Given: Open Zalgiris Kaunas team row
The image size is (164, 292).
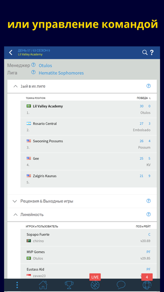Looking at the screenshot, I should 89,179.
